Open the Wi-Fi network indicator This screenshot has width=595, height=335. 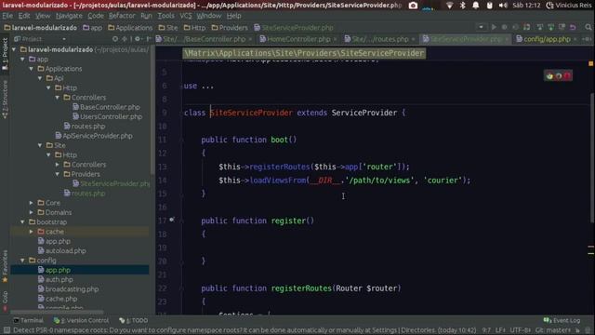[450, 6]
